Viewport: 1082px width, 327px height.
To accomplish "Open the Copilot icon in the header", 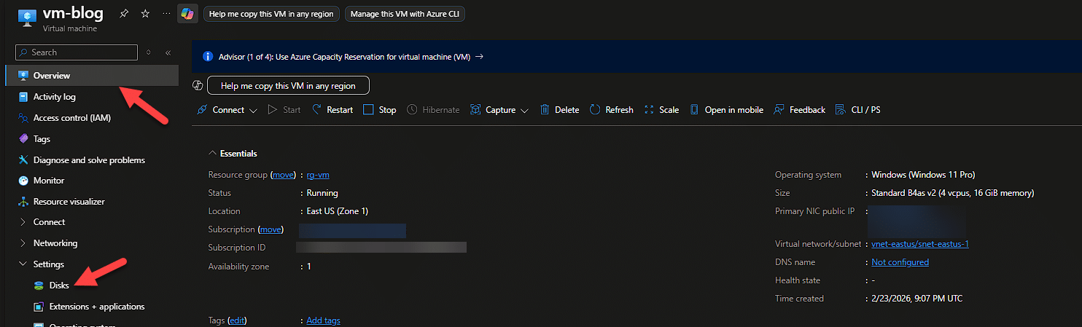I will (x=187, y=14).
